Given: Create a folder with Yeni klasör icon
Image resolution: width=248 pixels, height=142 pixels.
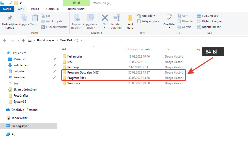Looking at the screenshot, I should tap(130, 18).
